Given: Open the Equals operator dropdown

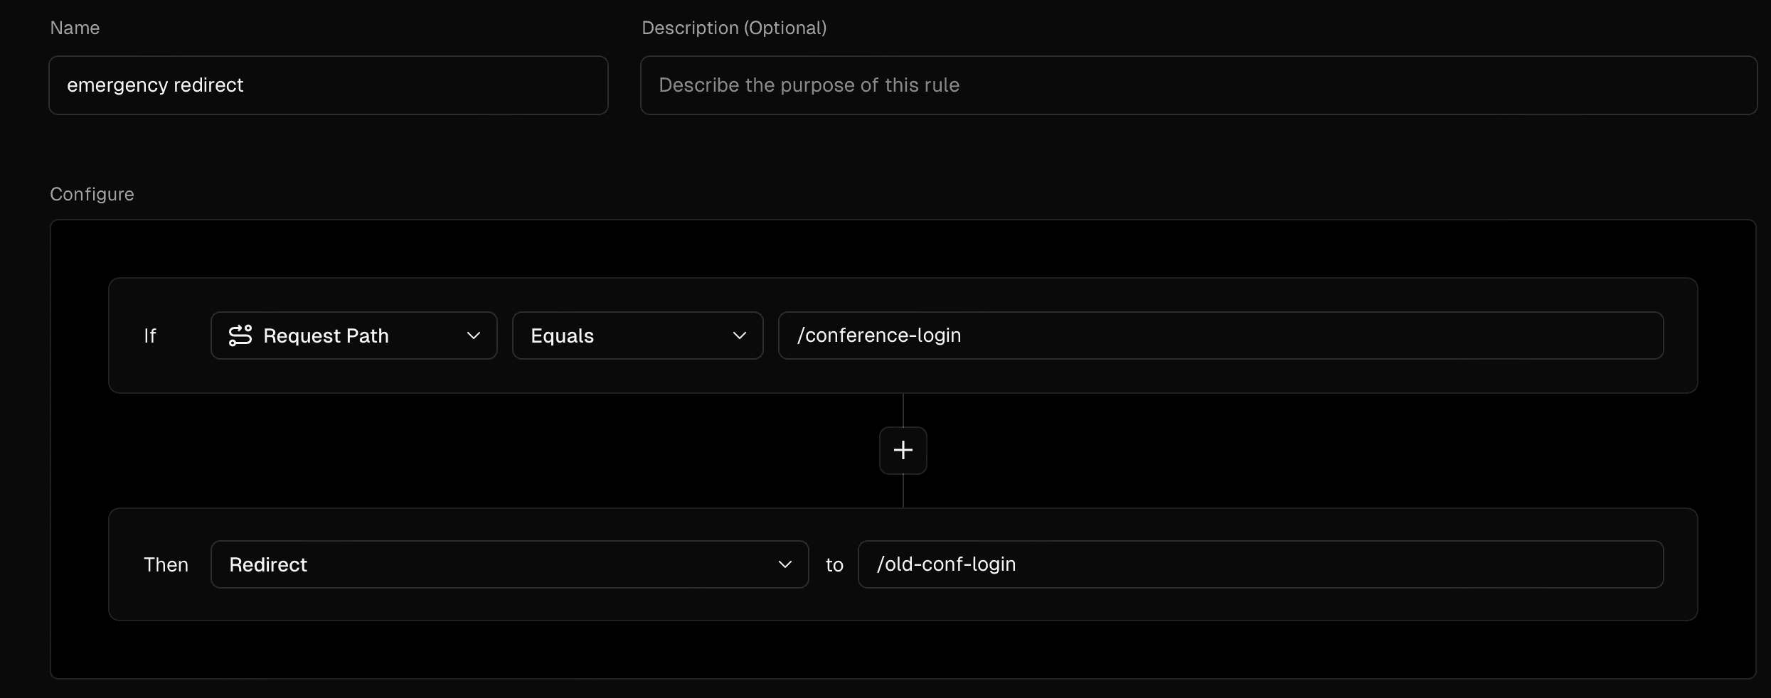Looking at the screenshot, I should [637, 335].
